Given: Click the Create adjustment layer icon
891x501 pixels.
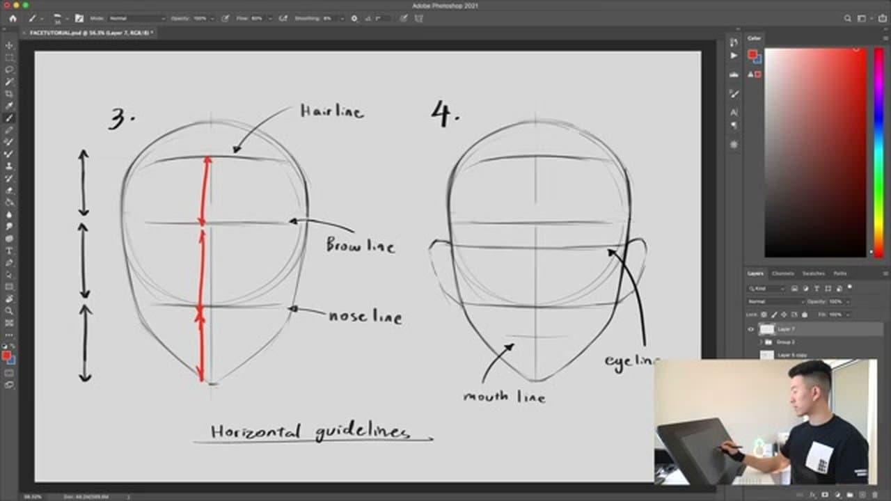Looking at the screenshot, I should point(837,495).
